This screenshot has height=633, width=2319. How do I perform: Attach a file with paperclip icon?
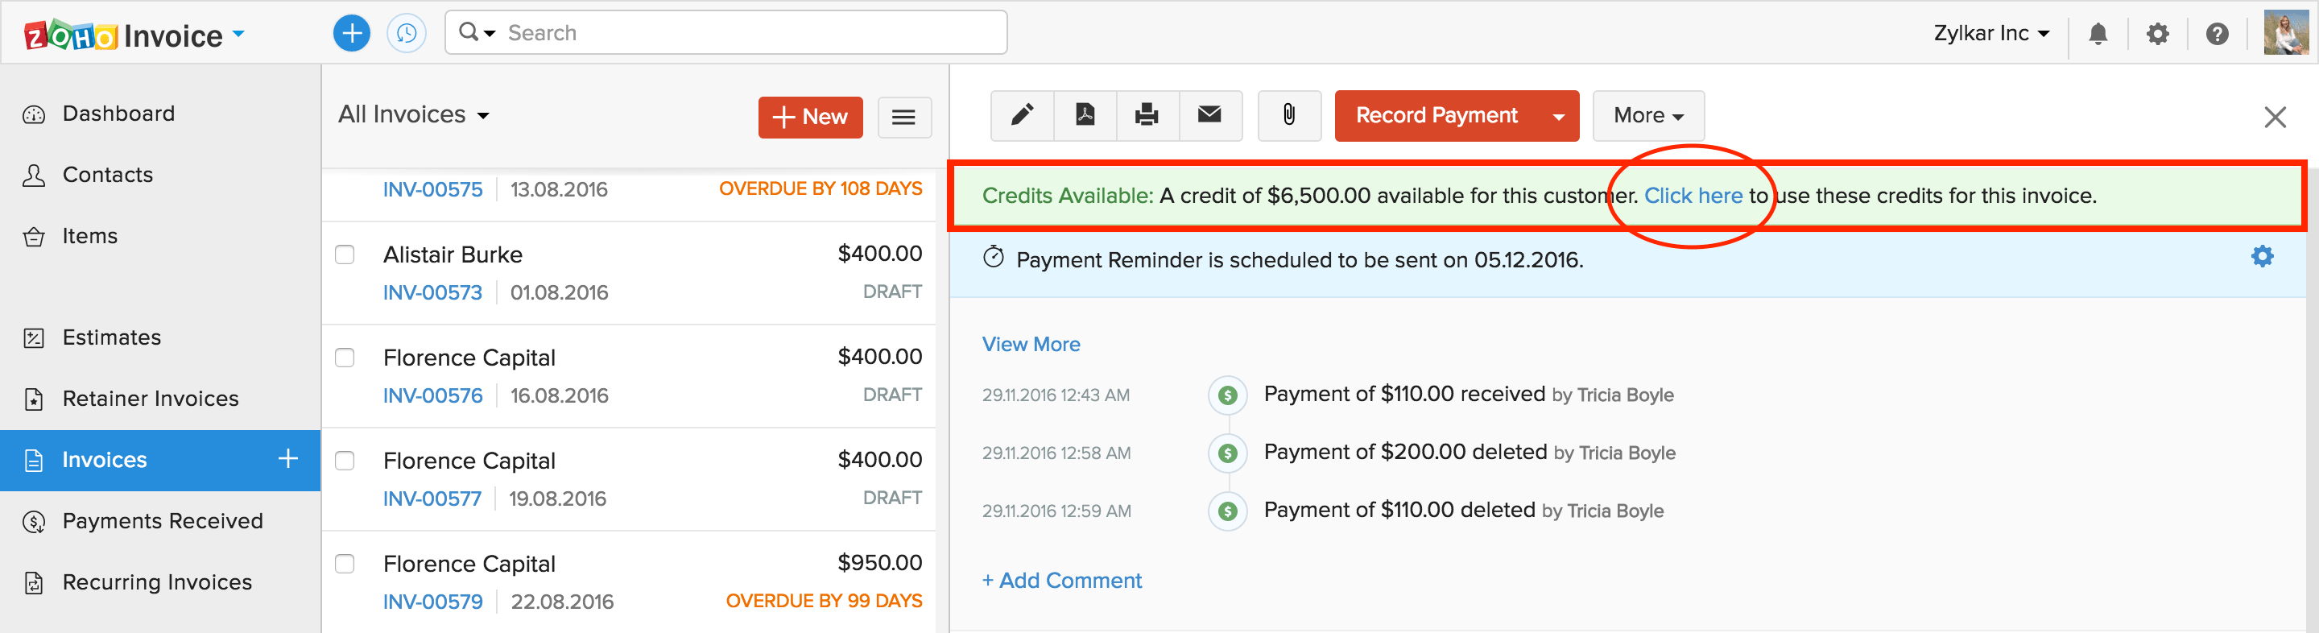1288,115
